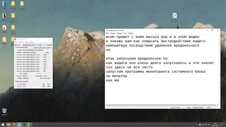Viewport: 226px width, 127px height.
Task: Open Core Temp's File menu
Action: tap(16, 42)
